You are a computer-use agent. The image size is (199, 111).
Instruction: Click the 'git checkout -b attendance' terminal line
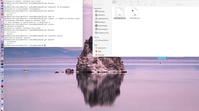[37, 7]
